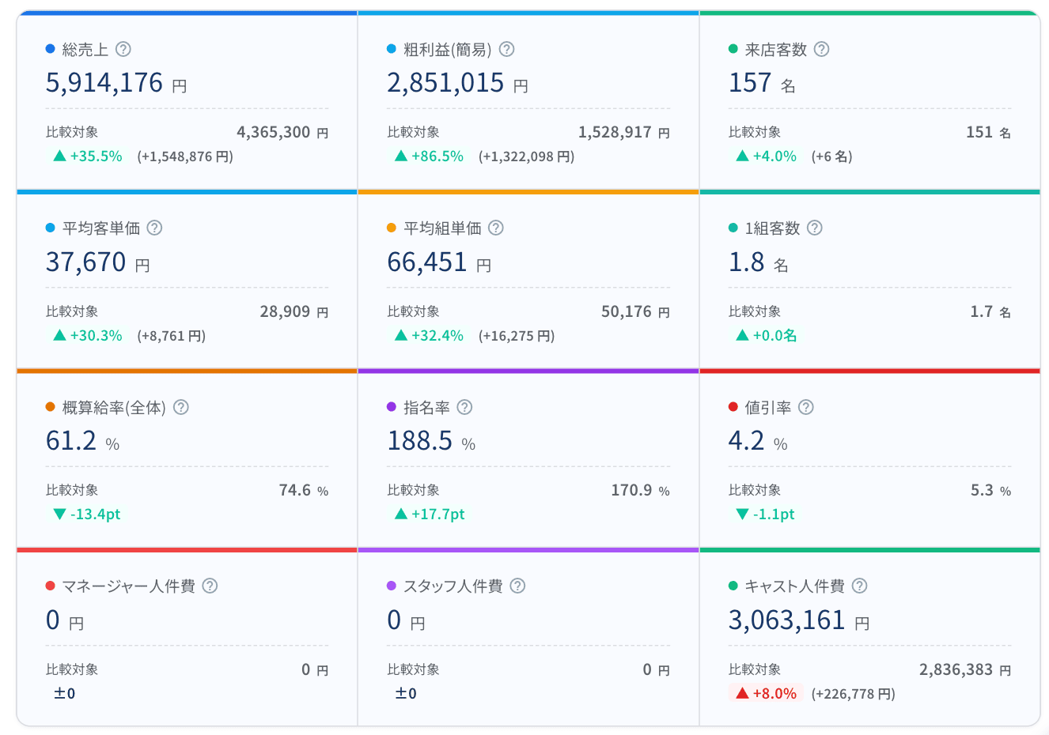Click the help icon next to 平均組単価
Viewport: 1049px width, 735px height.
pos(496,228)
